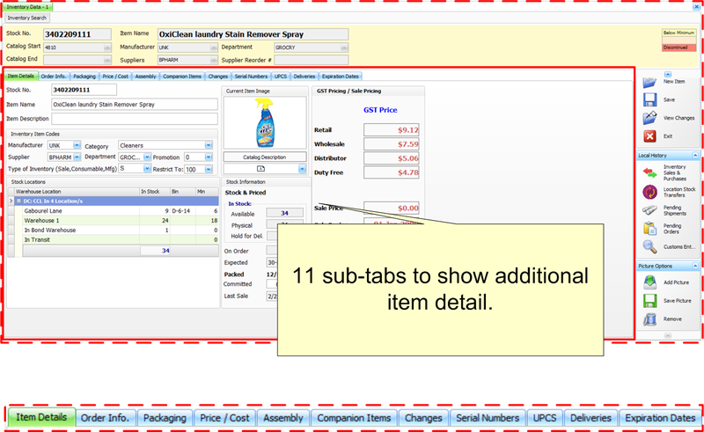The image size is (704, 432).
Task: Open the small Changes tab in the window
Action: (x=217, y=77)
